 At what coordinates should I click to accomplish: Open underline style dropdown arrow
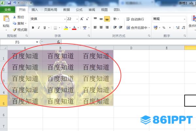[49, 28]
